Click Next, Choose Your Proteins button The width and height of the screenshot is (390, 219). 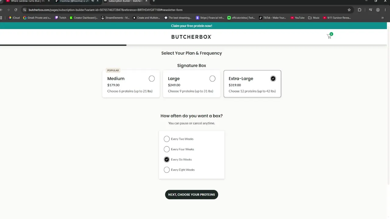pos(192,195)
